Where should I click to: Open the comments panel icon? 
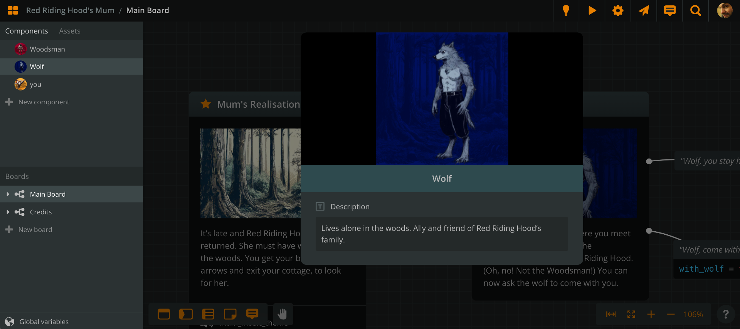click(669, 10)
